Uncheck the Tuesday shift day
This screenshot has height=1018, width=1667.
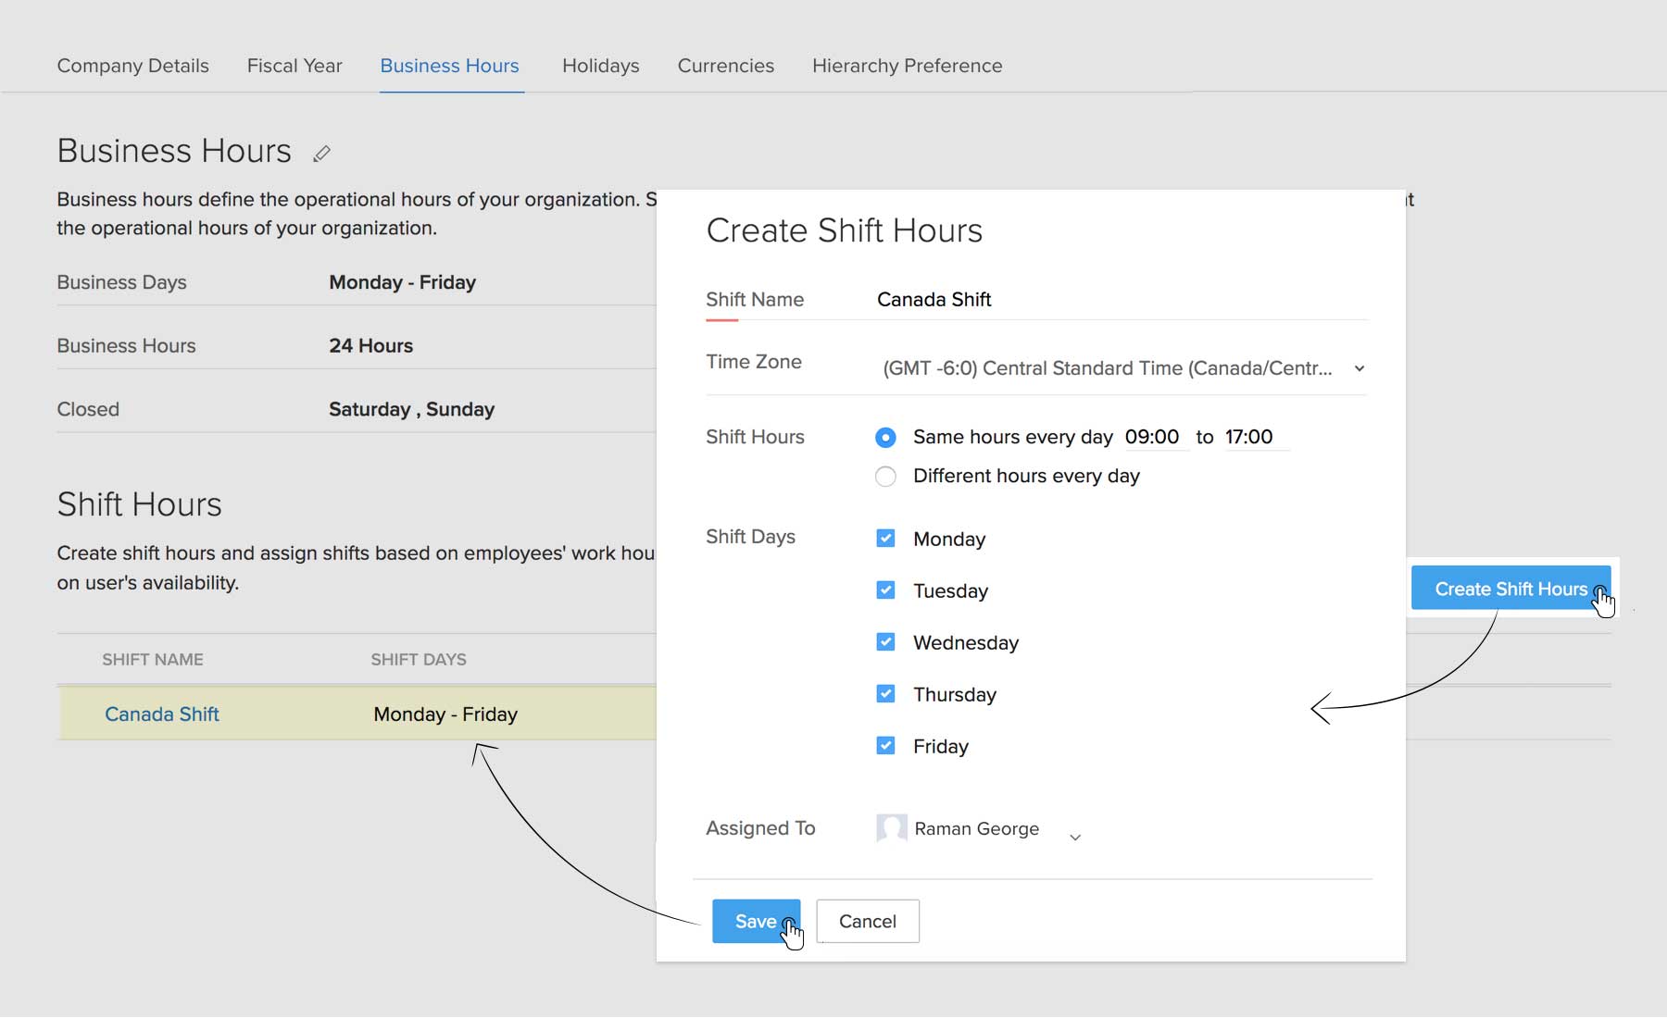click(x=885, y=590)
